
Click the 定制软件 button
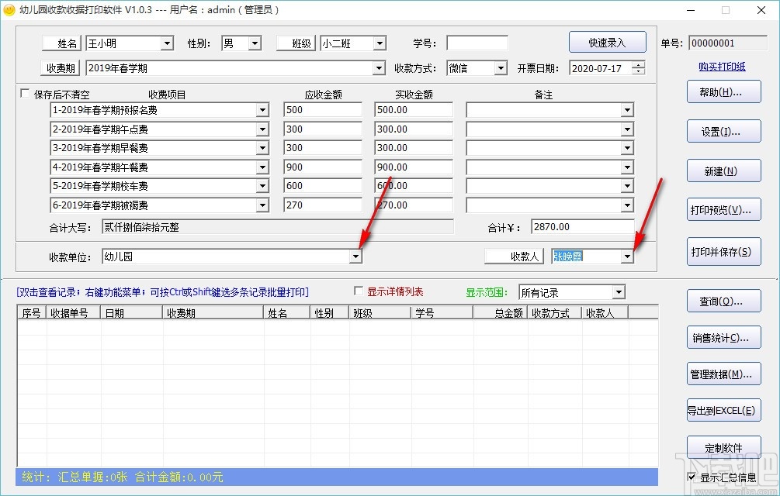point(723,447)
